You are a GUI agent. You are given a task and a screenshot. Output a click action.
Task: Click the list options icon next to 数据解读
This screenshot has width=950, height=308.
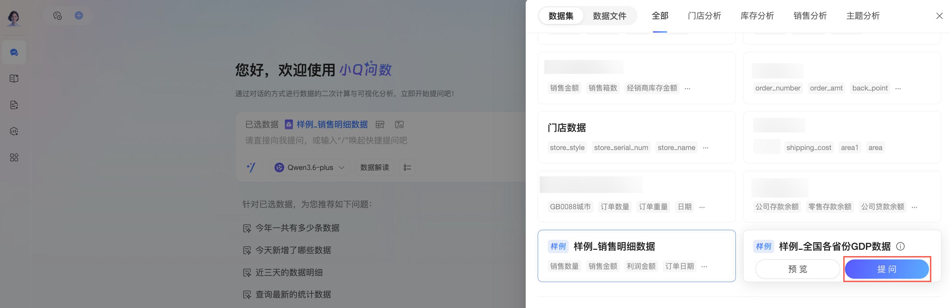(407, 168)
